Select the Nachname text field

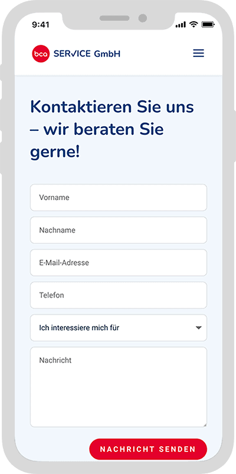119,230
